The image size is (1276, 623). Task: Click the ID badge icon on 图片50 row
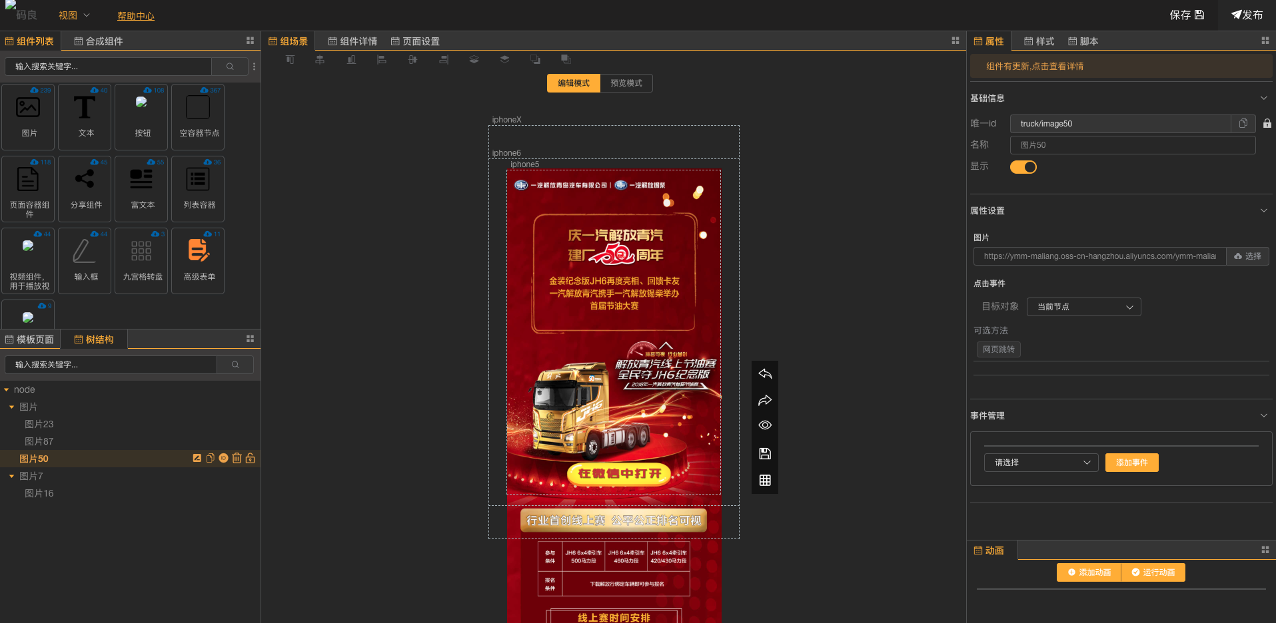coord(224,458)
